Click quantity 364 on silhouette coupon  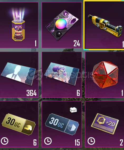pos(31,93)
